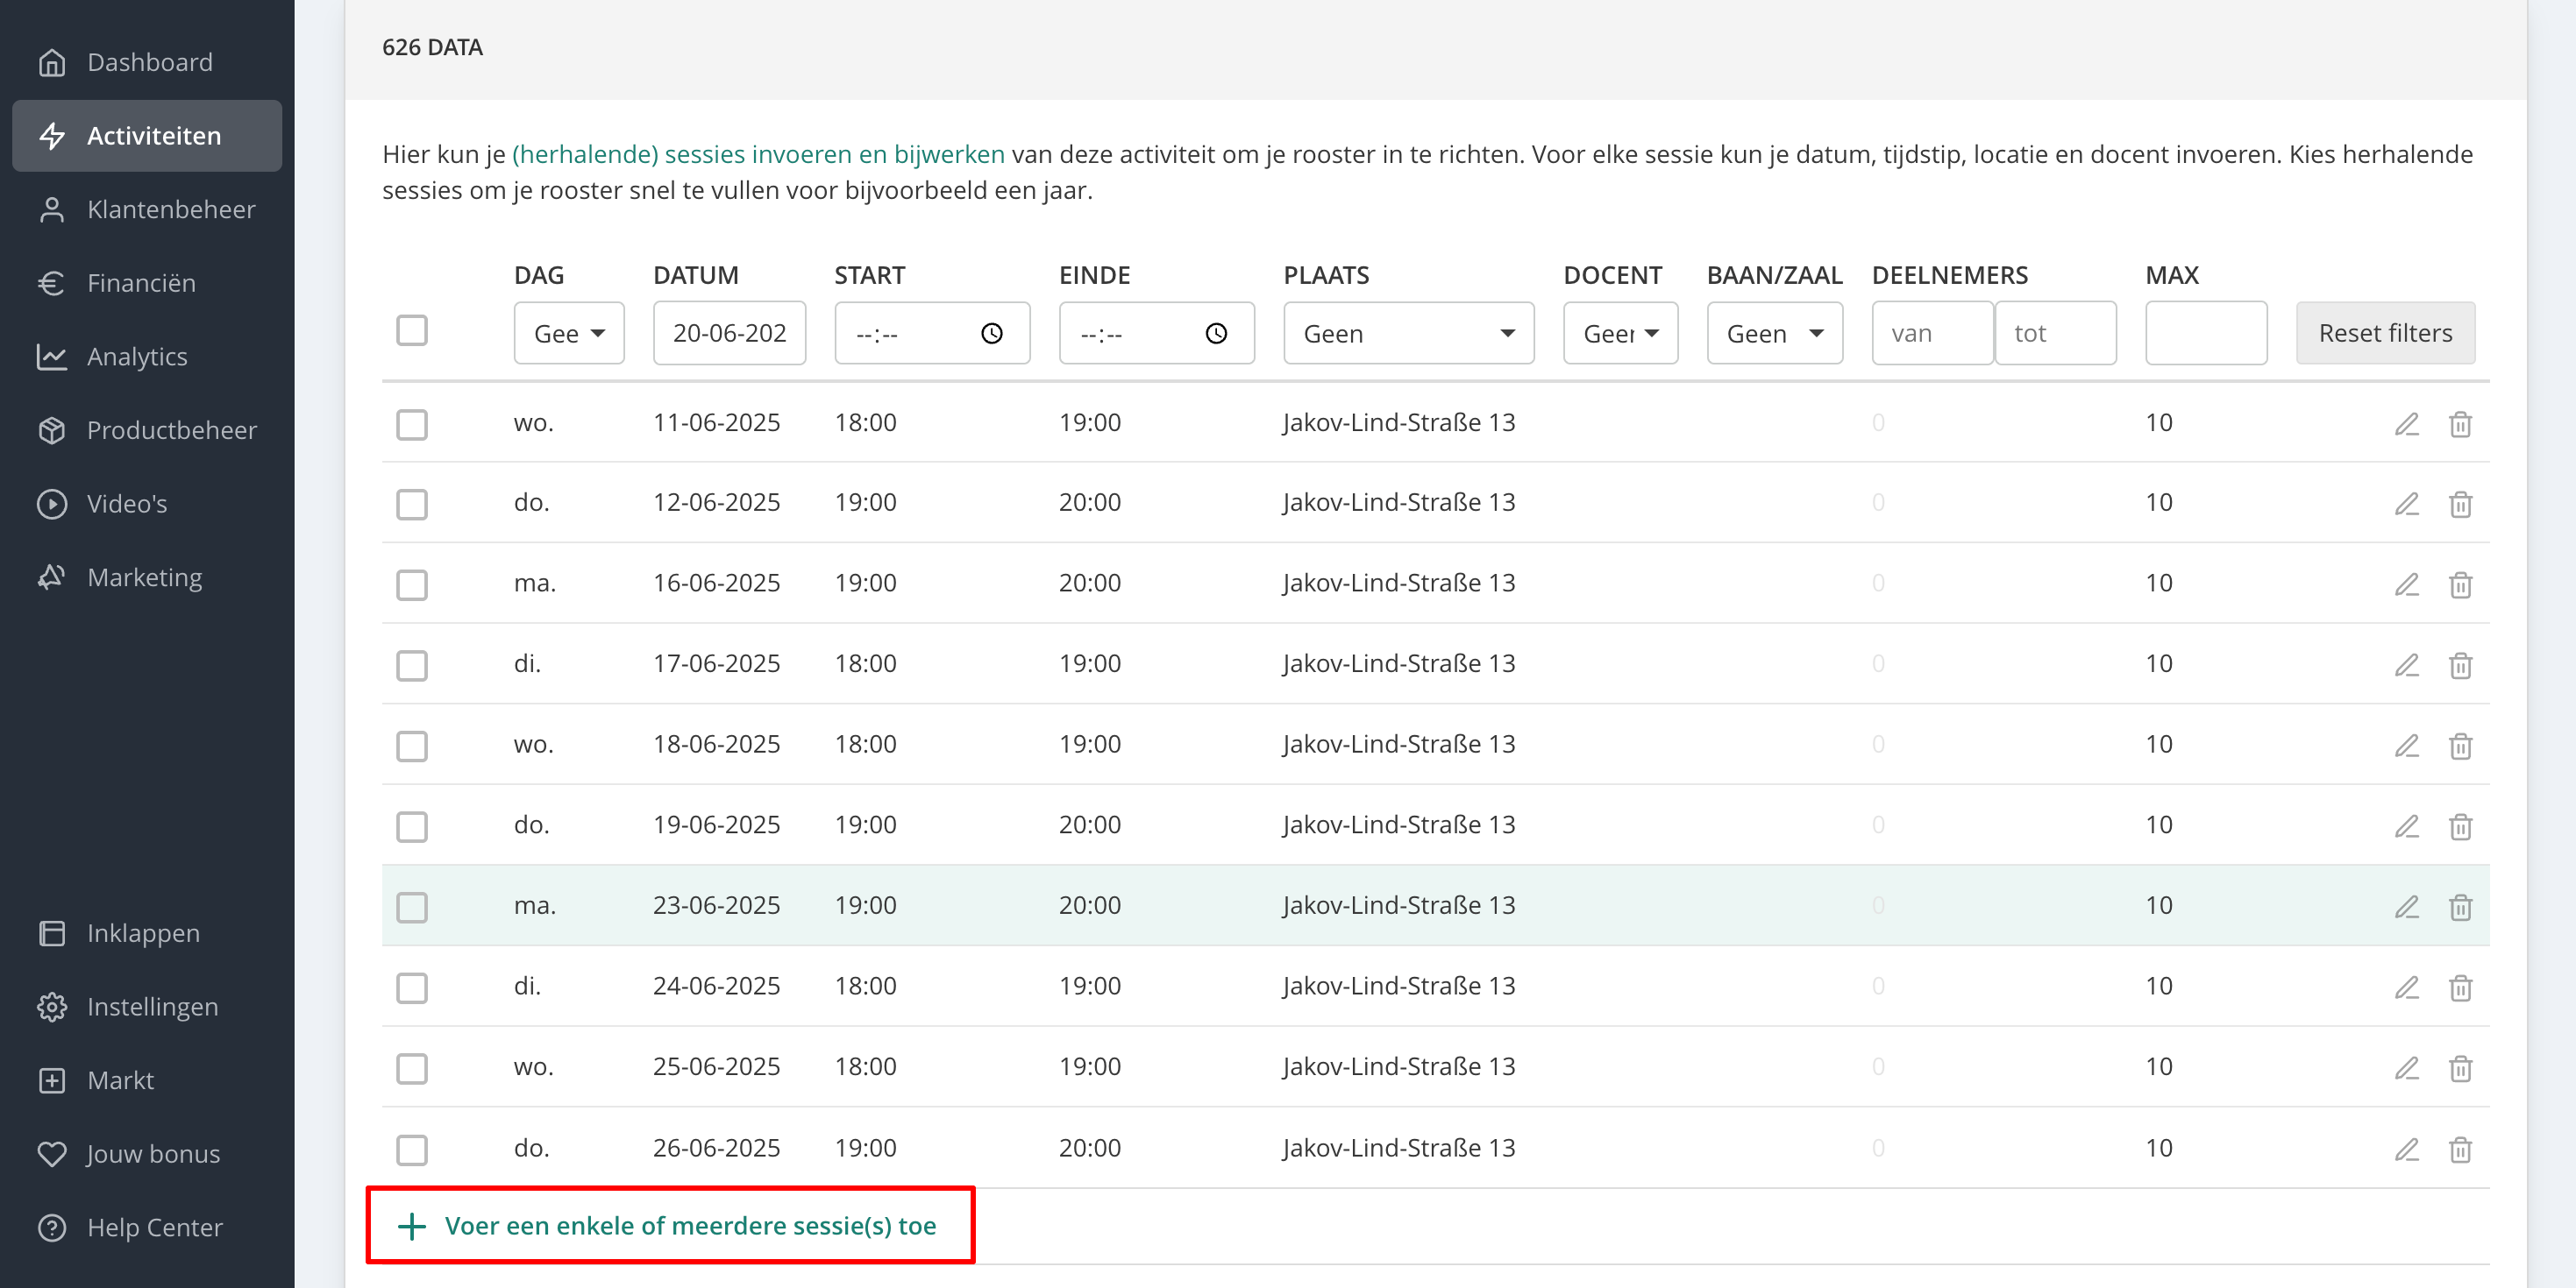Select the 25-06-2025 session checkbox
2576x1288 pixels.
pyautogui.click(x=411, y=1068)
